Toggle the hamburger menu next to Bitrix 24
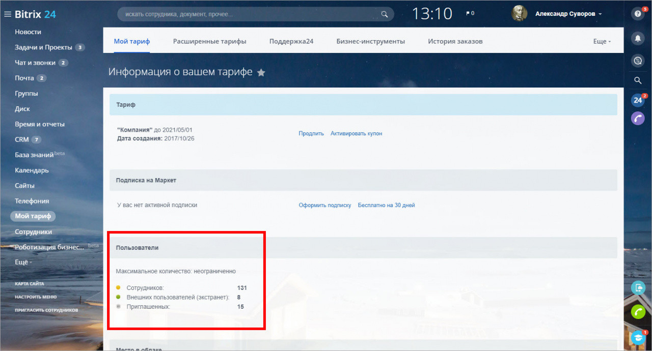The image size is (652, 351). click(x=7, y=14)
